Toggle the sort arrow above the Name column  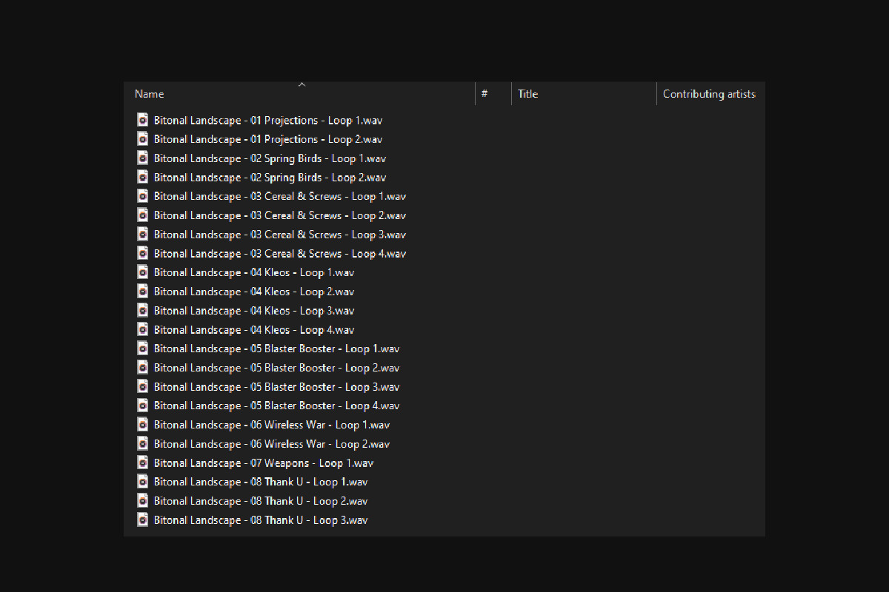click(302, 84)
